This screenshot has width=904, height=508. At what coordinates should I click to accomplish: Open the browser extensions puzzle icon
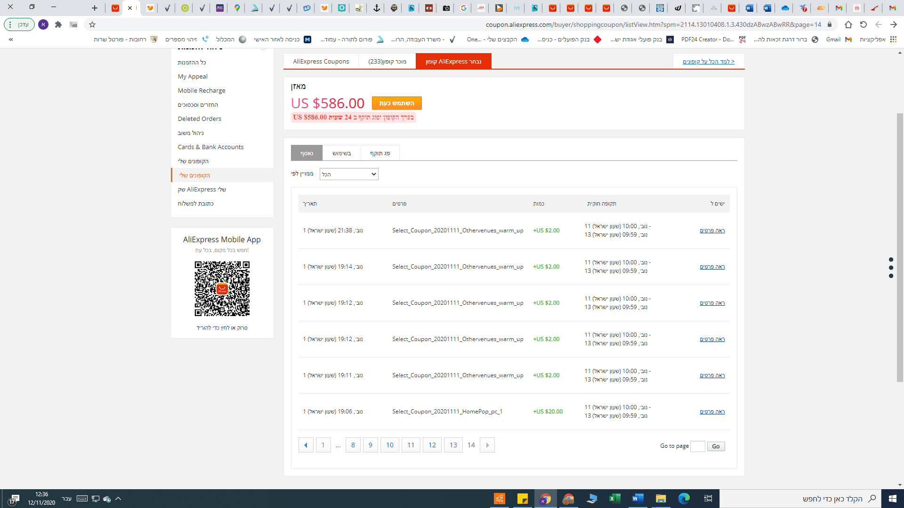(x=58, y=24)
